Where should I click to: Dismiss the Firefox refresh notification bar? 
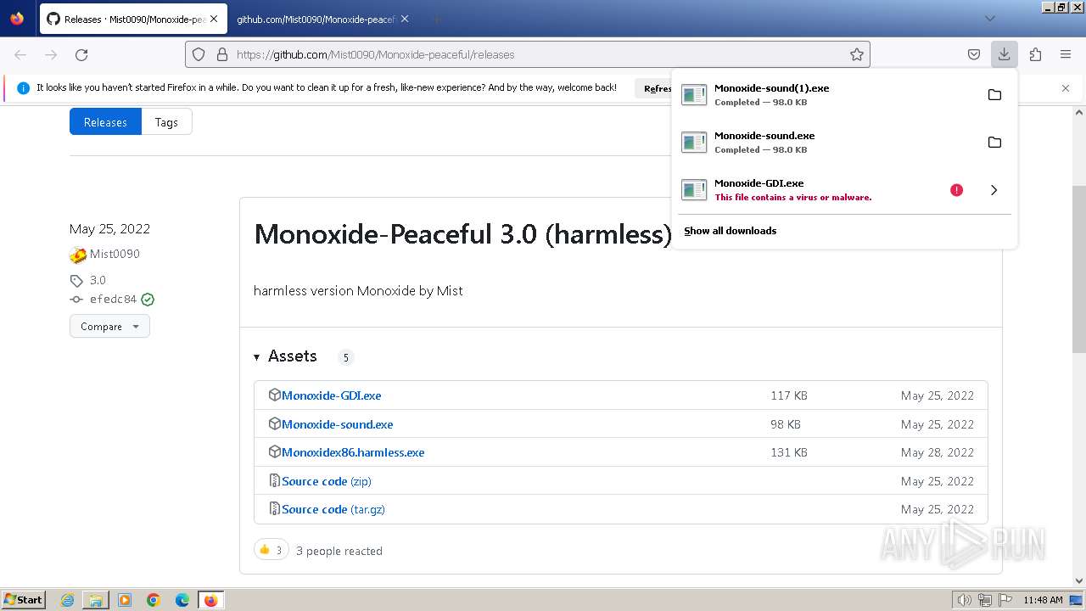tap(1066, 87)
